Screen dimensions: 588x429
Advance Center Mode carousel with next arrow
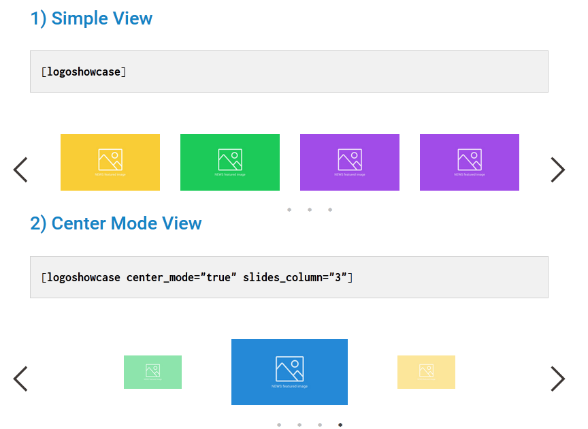558,379
